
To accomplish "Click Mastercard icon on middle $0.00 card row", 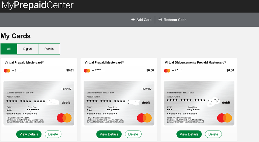I will pyautogui.click(x=87, y=71).
